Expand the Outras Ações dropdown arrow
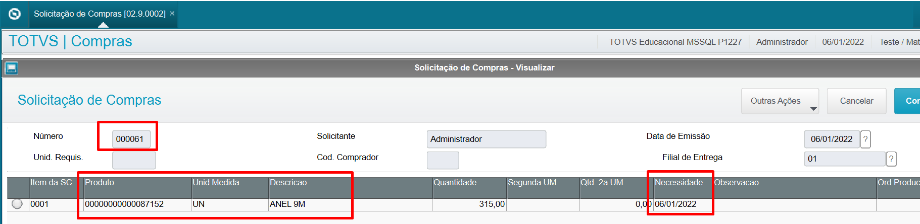Viewport: 920px width, 224px height. [813, 109]
